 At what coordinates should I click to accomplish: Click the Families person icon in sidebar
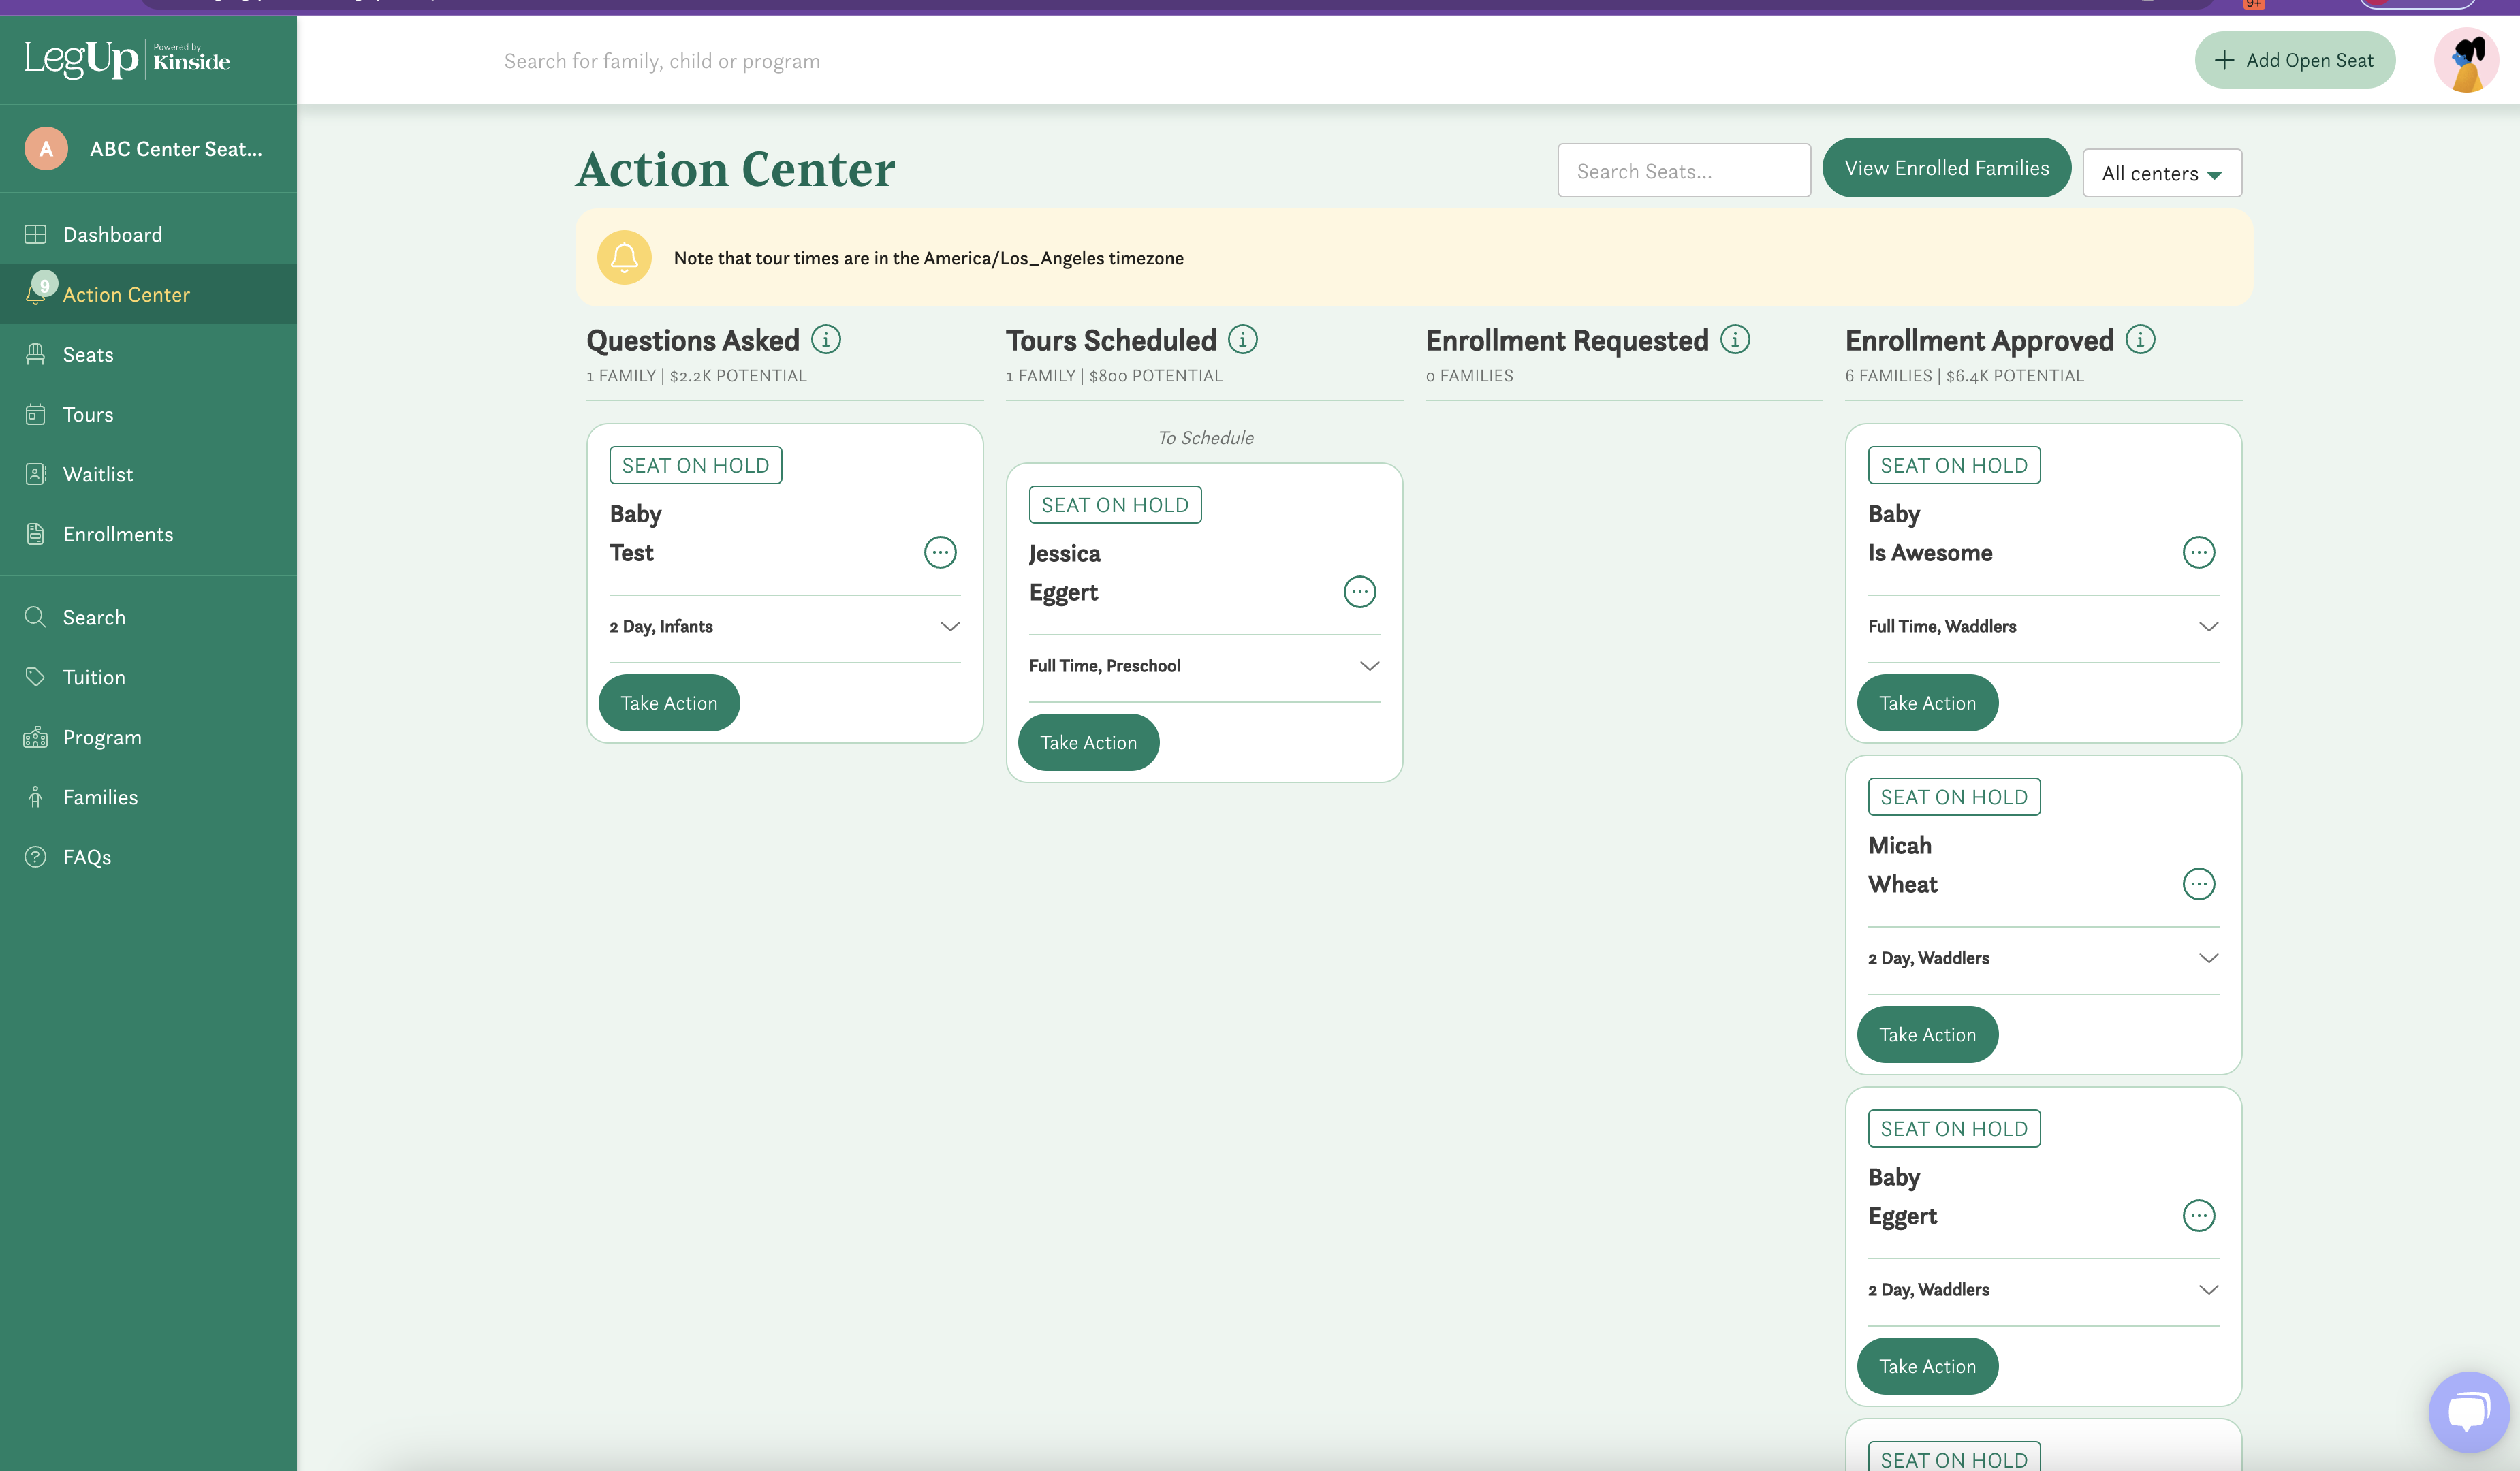click(35, 797)
